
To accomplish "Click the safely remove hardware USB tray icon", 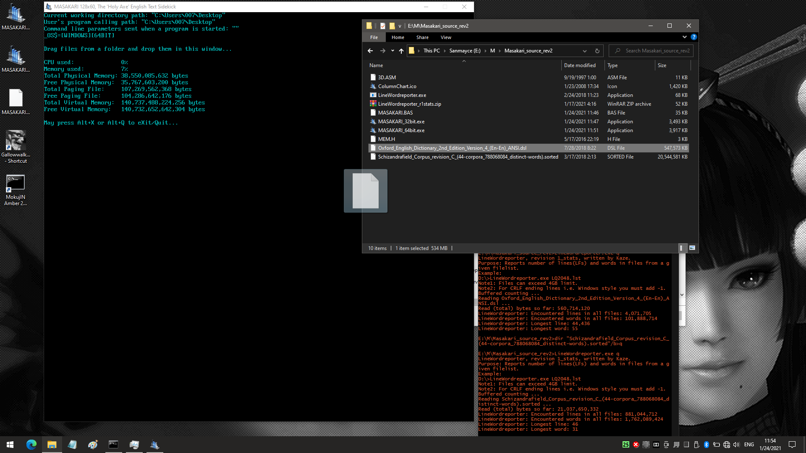I will [696, 445].
